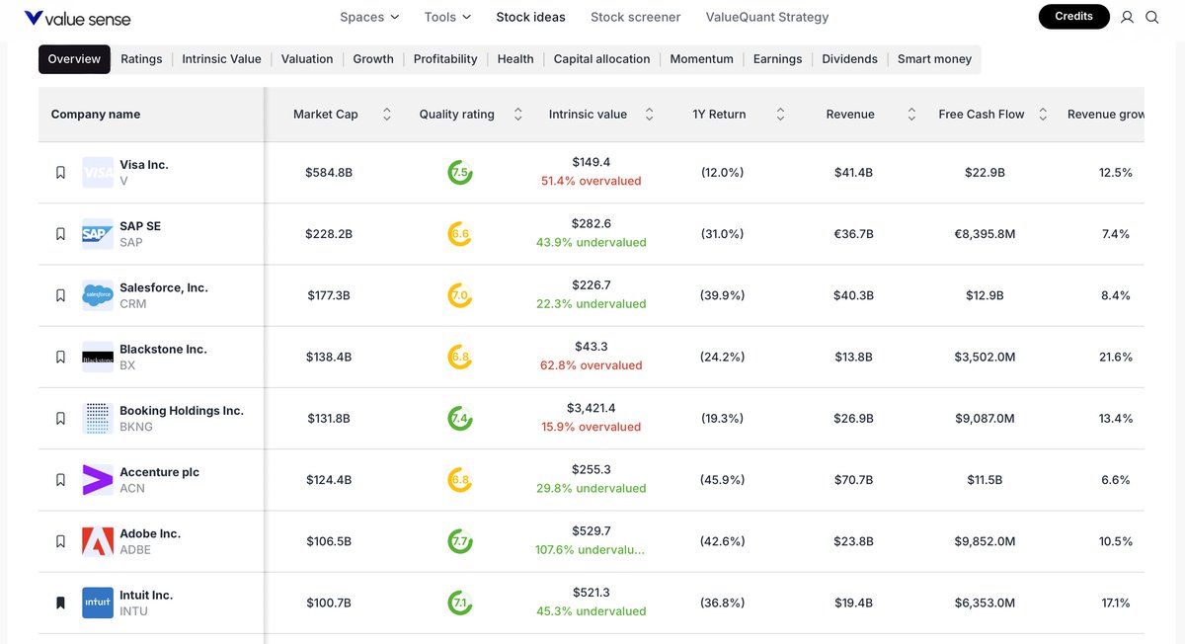Switch to the Dividends tab
This screenshot has height=644, width=1185.
tap(849, 59)
